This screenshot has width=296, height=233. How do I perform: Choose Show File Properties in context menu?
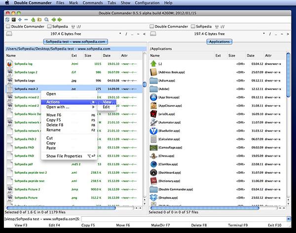tap(69, 156)
